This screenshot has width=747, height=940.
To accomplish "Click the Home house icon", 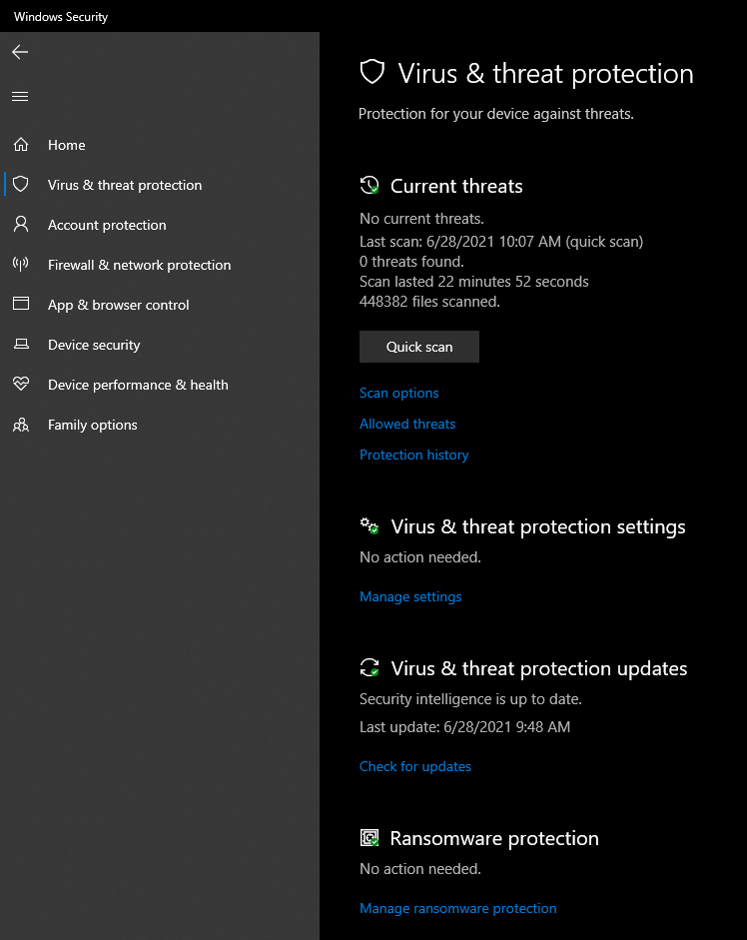I will (x=20, y=145).
